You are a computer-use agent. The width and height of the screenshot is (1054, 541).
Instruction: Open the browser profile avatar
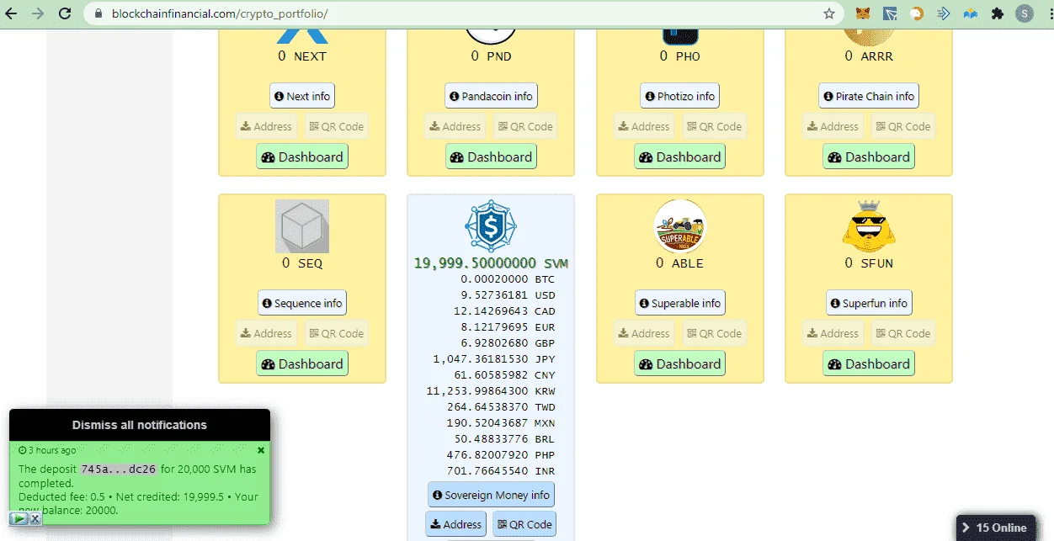point(1025,13)
